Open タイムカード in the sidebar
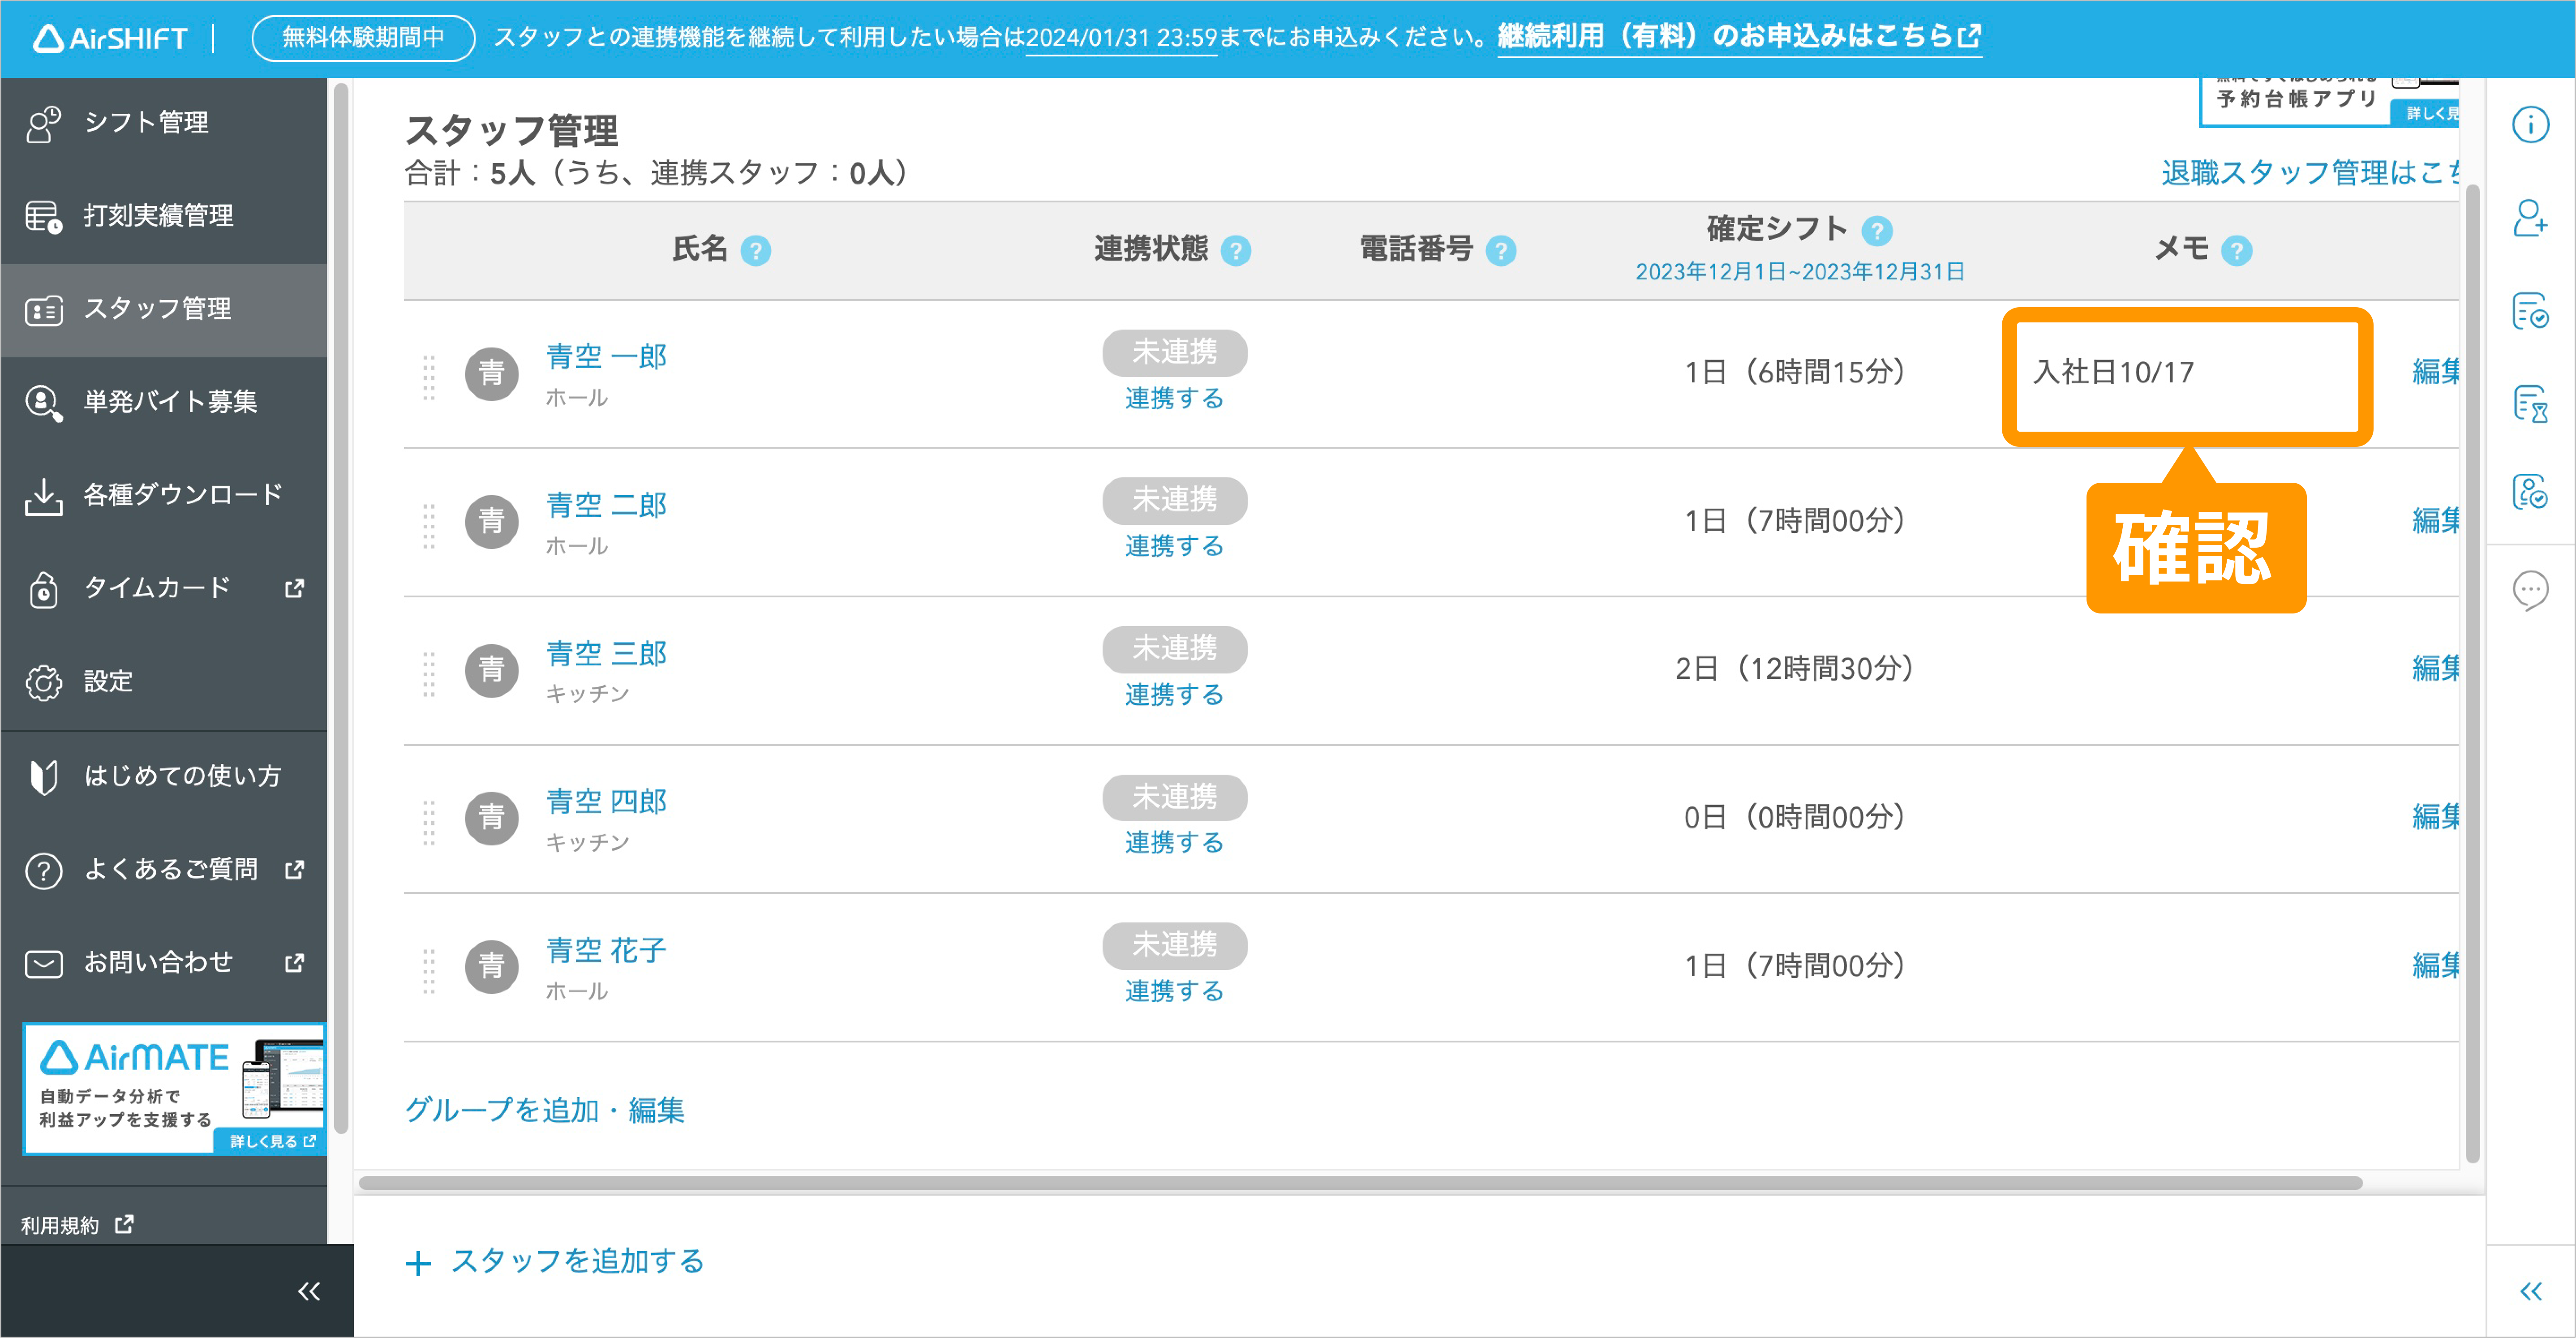2576x1338 pixels. pyautogui.click(x=164, y=588)
